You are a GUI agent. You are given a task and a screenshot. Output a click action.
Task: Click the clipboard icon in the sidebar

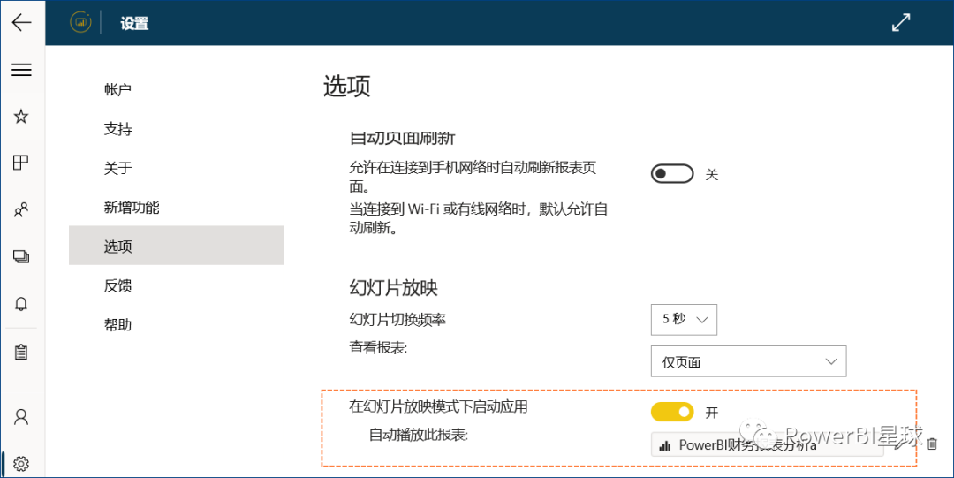pyautogui.click(x=21, y=352)
